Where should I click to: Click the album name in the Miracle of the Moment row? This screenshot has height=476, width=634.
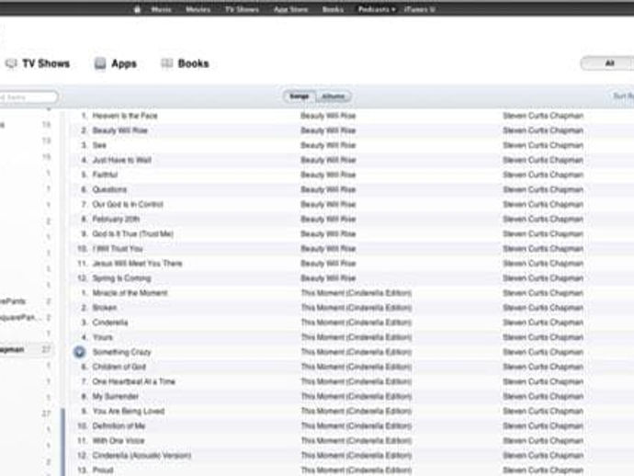357,293
